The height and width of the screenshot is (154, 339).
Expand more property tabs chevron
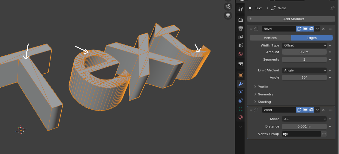coord(241,127)
